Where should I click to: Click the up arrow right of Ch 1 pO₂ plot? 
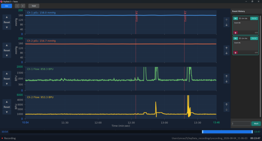click(227, 20)
